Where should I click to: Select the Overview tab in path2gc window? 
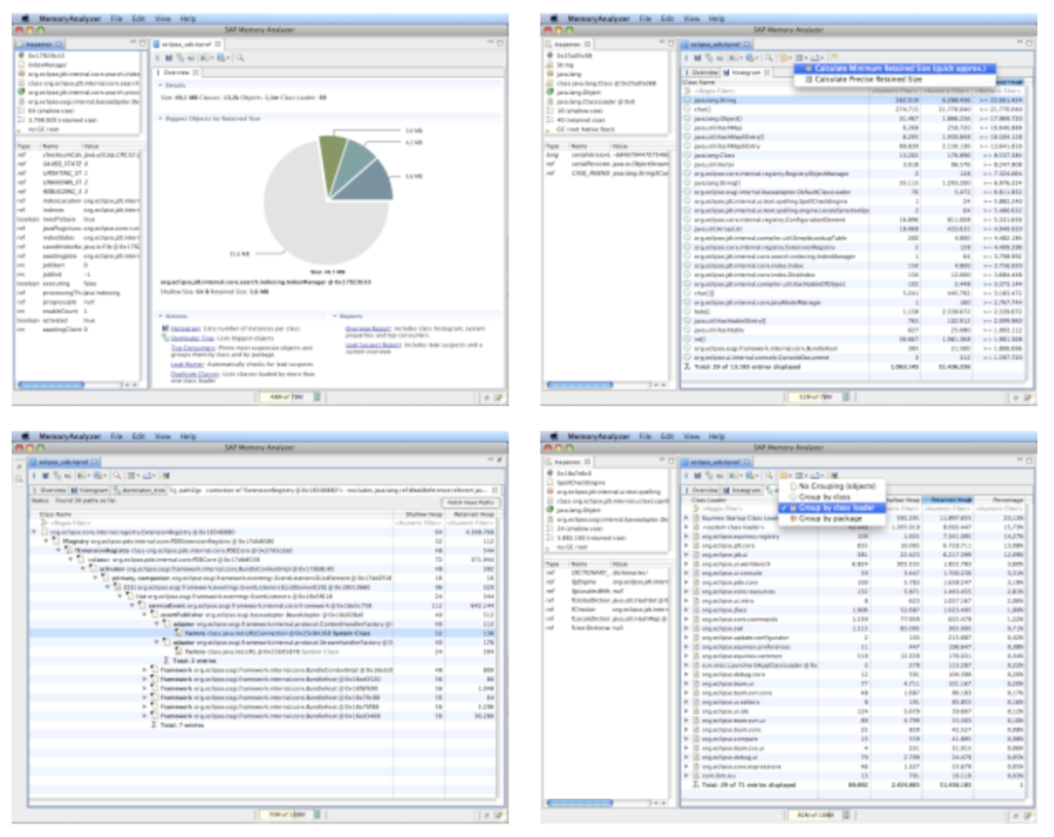coord(50,491)
